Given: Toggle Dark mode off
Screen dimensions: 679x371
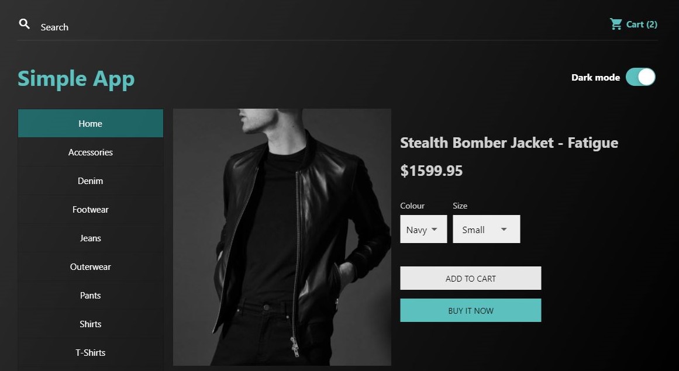Looking at the screenshot, I should click(x=641, y=77).
